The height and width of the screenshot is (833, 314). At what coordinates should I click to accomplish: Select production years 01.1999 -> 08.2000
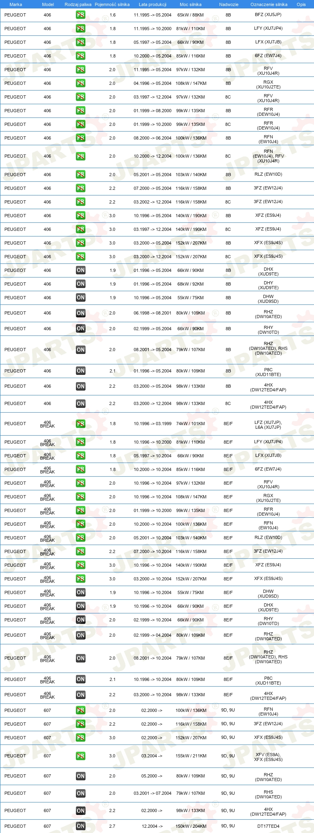[x=153, y=111]
